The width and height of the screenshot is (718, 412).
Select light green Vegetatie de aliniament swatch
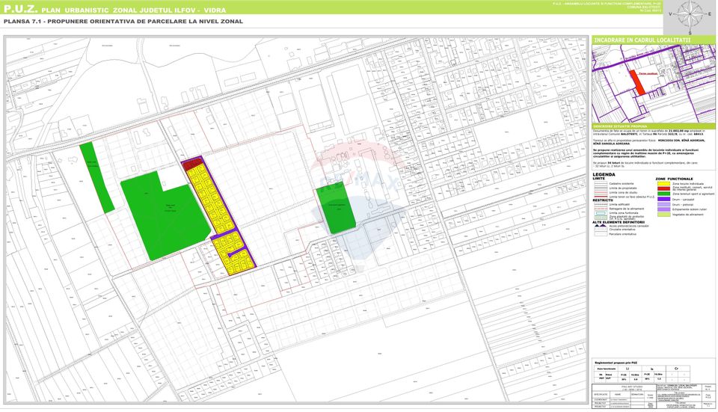663,215
